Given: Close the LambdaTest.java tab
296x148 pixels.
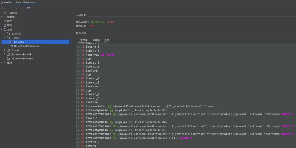Looking at the screenshot, I should tap(37, 2).
